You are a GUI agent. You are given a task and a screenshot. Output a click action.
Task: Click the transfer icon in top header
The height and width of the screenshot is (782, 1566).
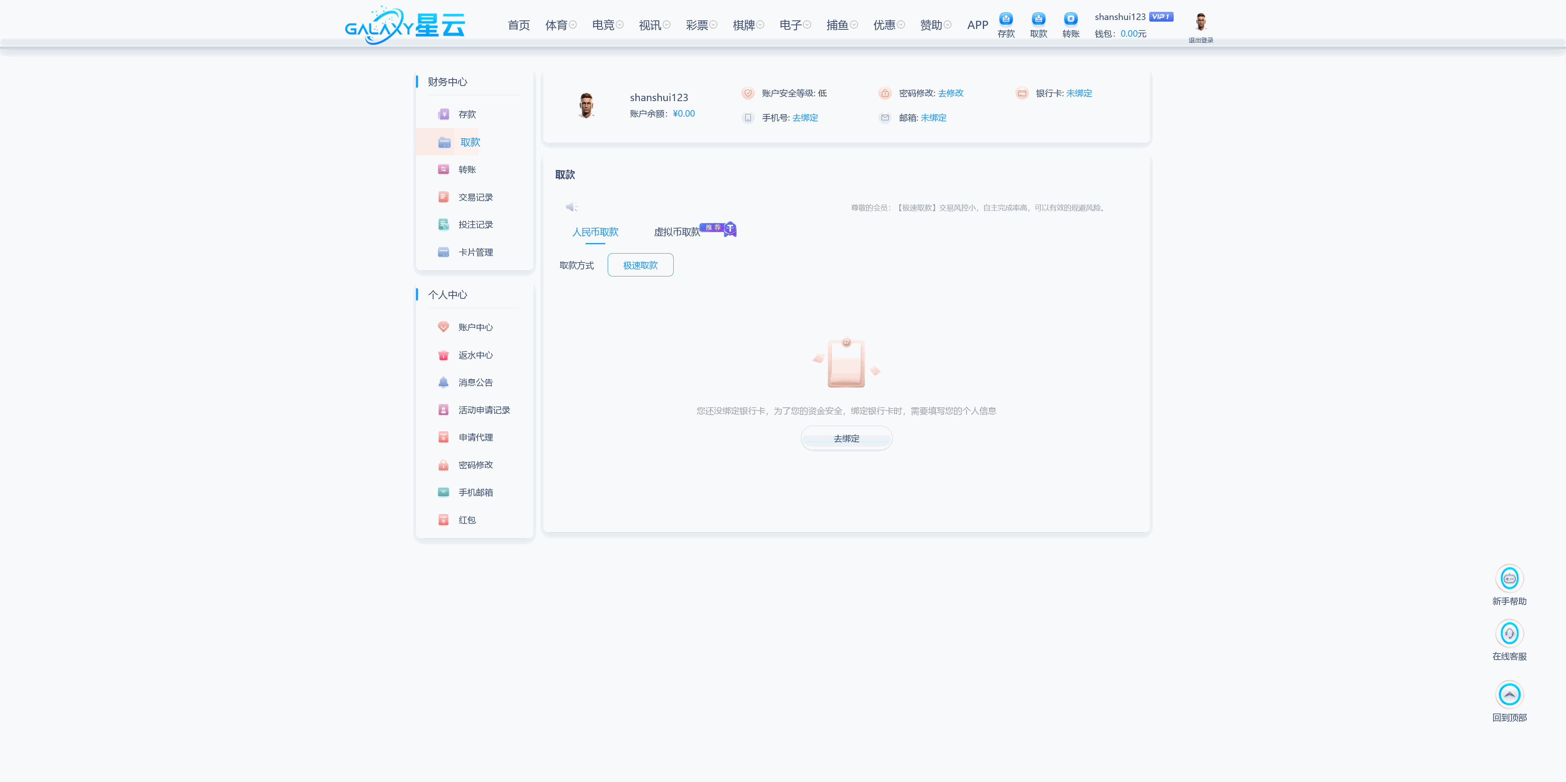coord(1070,19)
